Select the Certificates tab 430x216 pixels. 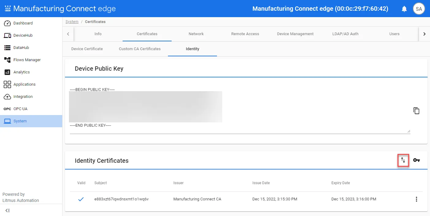(x=147, y=34)
